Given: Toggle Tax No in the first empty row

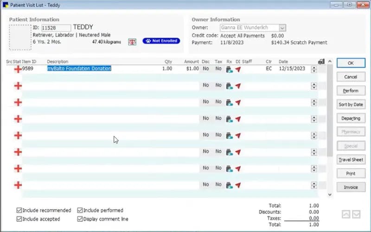Looking at the screenshot, I should (218, 85).
